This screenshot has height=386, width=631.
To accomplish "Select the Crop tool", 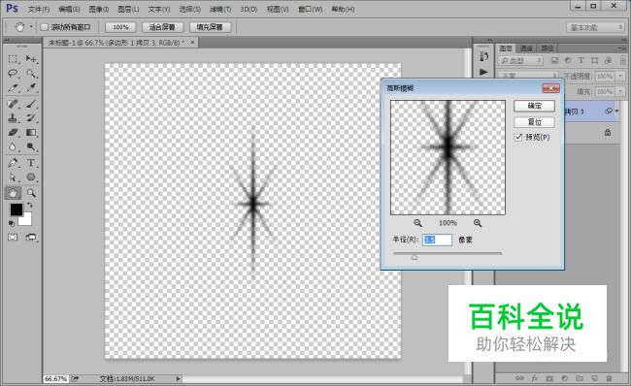I will [x=13, y=87].
